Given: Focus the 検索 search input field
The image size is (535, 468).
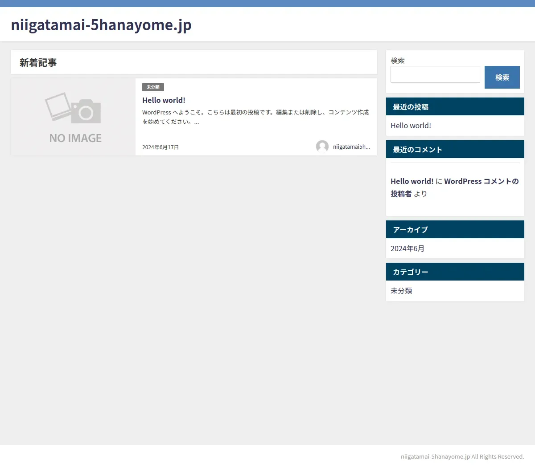Looking at the screenshot, I should coord(435,74).
